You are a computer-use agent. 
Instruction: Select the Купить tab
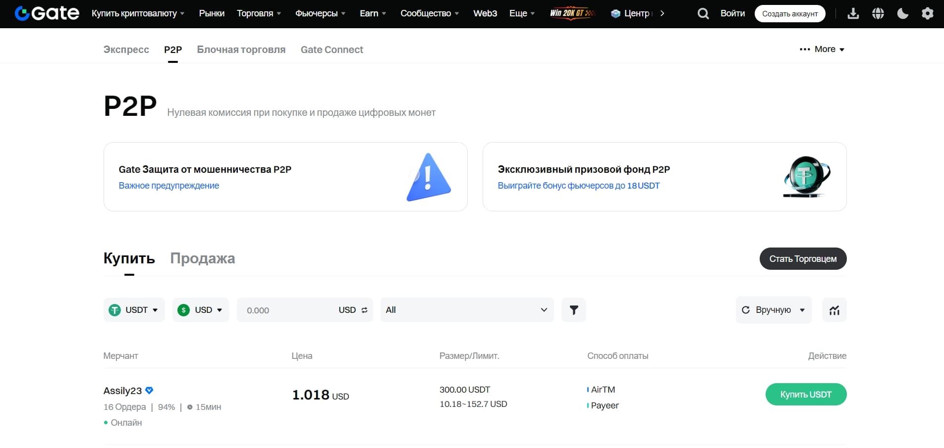click(x=129, y=258)
